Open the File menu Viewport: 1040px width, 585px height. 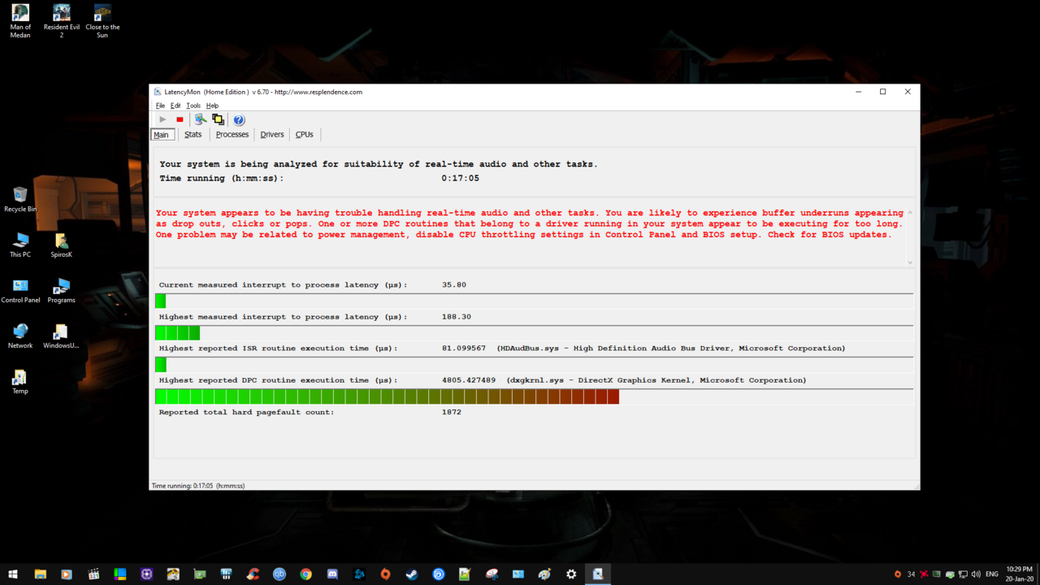click(160, 106)
